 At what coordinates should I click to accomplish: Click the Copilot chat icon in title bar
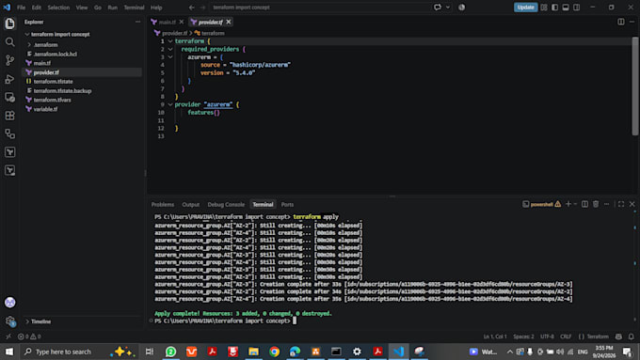tap(438, 8)
